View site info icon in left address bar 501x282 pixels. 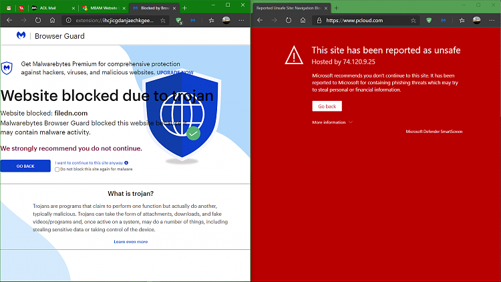click(x=68, y=21)
